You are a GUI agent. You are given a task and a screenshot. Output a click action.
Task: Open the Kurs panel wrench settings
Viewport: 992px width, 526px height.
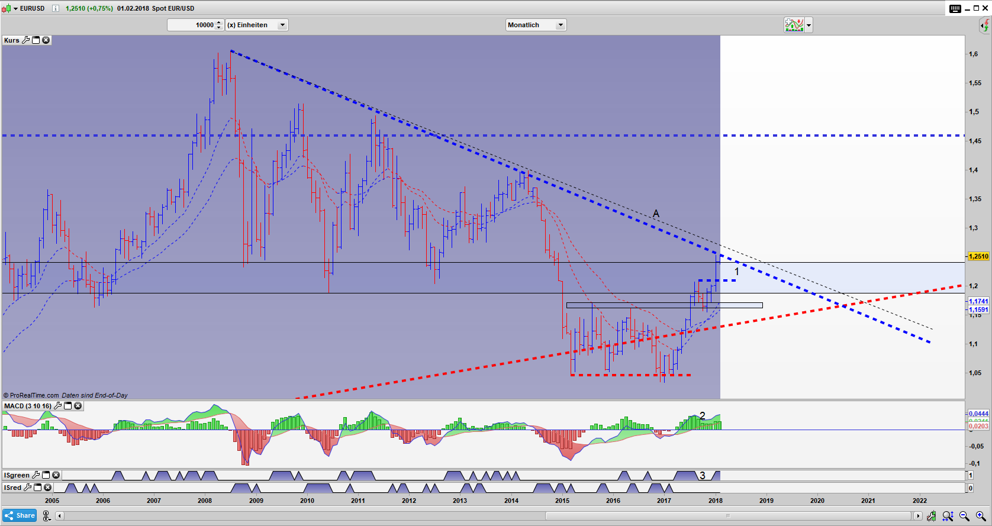point(25,40)
